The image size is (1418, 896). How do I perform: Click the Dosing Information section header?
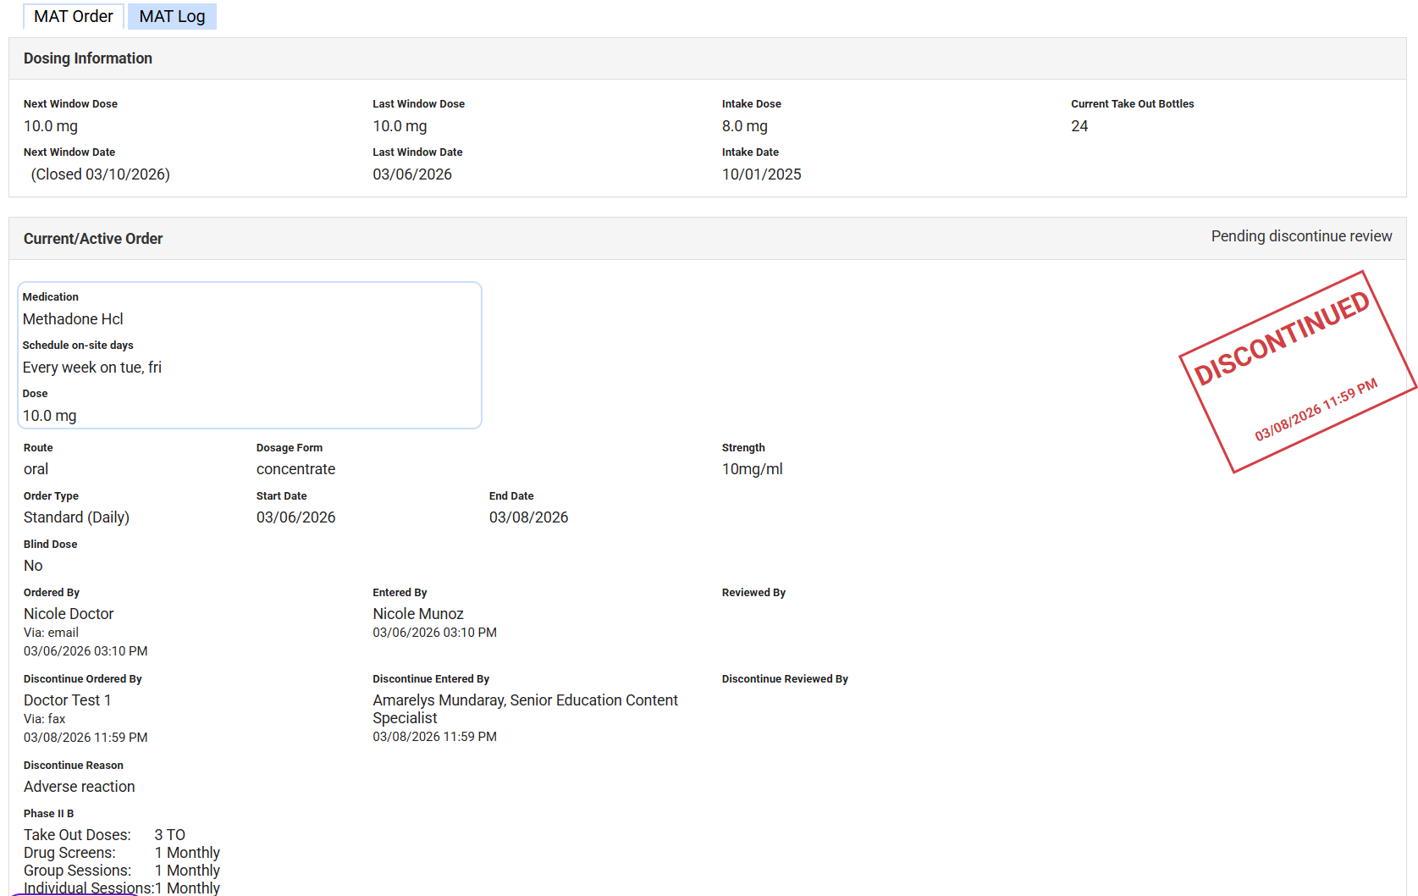(x=88, y=58)
